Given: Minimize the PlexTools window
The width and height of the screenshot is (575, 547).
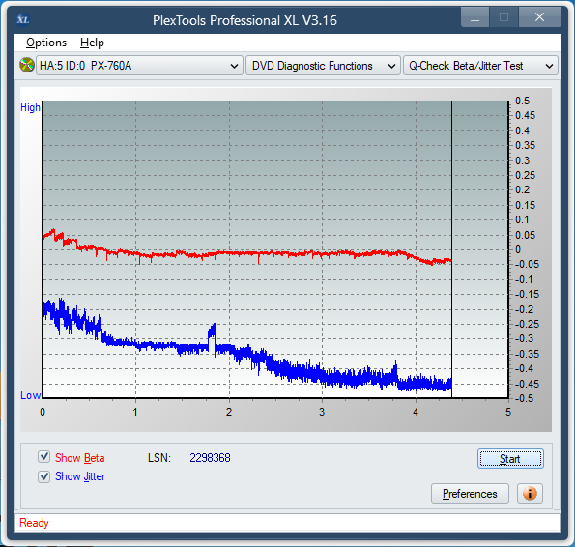Looking at the screenshot, I should click(474, 17).
